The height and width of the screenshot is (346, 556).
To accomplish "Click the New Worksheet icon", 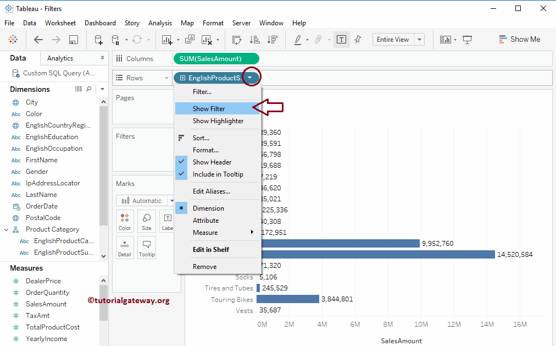I will click(x=167, y=40).
